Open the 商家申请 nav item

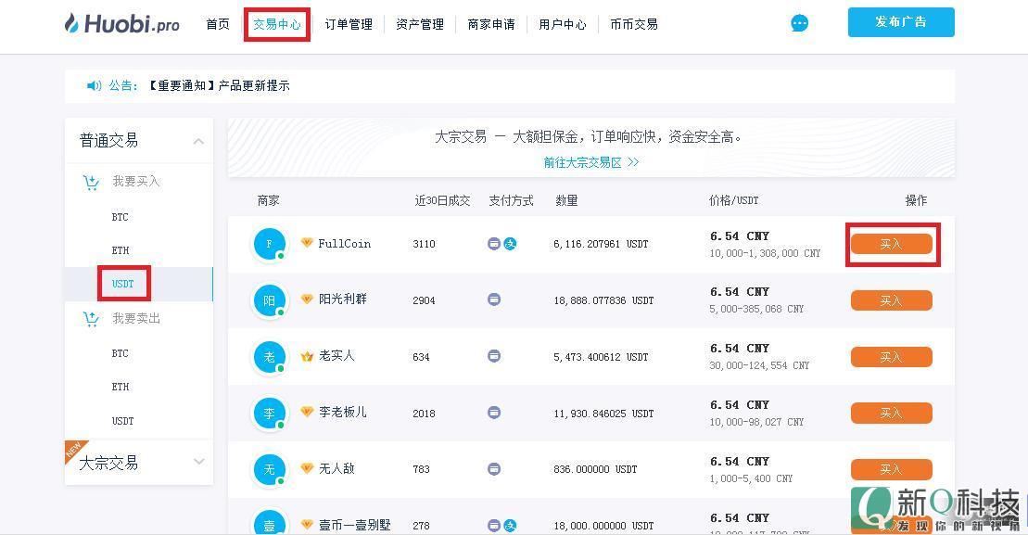(491, 24)
